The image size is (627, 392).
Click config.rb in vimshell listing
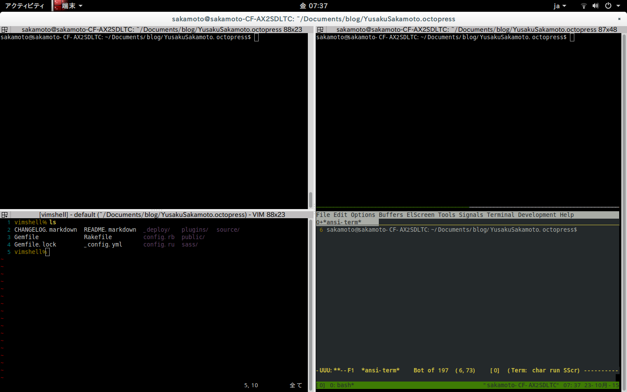[159, 237]
